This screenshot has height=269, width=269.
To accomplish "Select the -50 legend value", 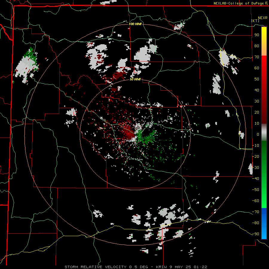I will pos(256,189).
